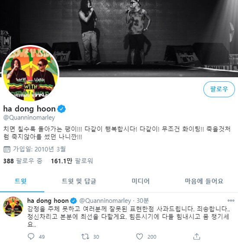Open the tweet's 30분 timestamp
The width and height of the screenshot is (238, 243).
point(143,201)
